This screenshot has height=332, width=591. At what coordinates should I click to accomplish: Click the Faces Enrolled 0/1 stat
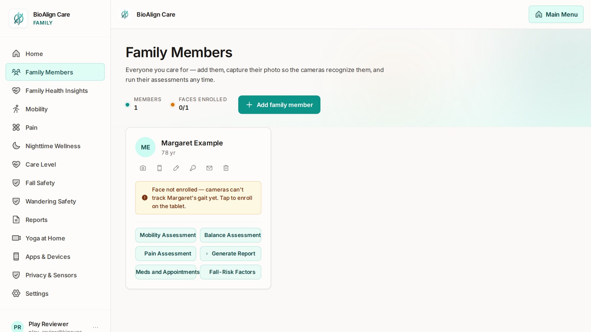click(199, 104)
